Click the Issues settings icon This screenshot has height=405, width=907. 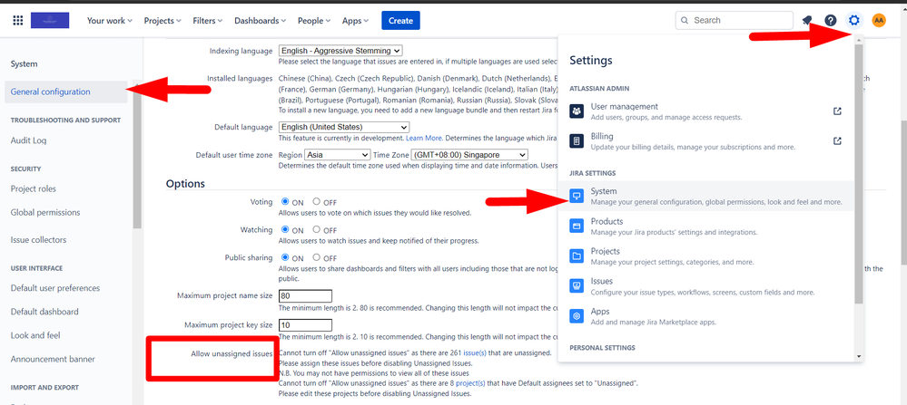(x=577, y=286)
